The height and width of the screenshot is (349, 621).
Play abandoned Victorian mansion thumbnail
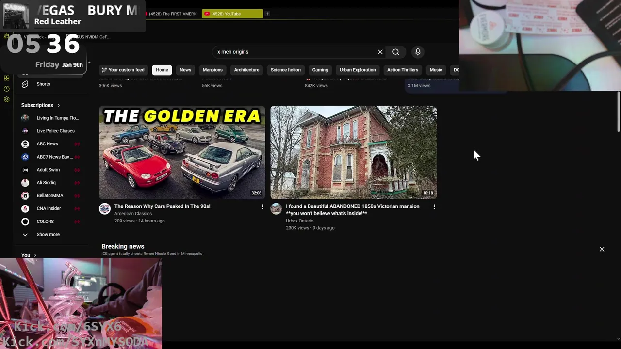pyautogui.click(x=354, y=152)
